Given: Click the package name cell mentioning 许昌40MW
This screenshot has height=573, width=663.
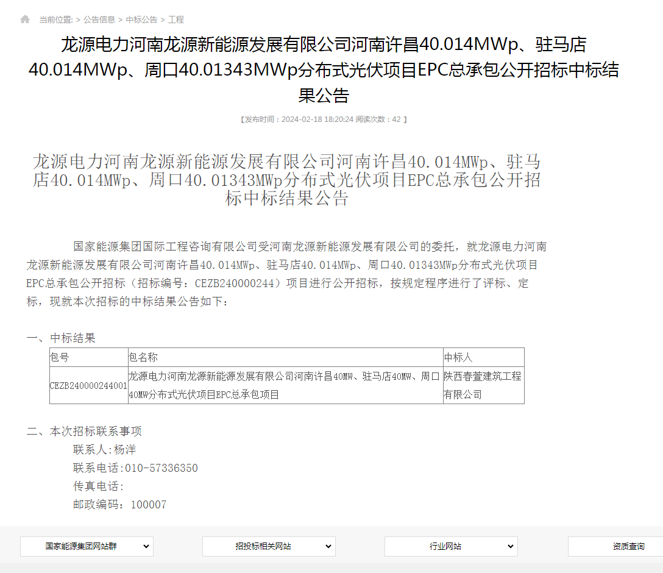Looking at the screenshot, I should pyautogui.click(x=285, y=385).
